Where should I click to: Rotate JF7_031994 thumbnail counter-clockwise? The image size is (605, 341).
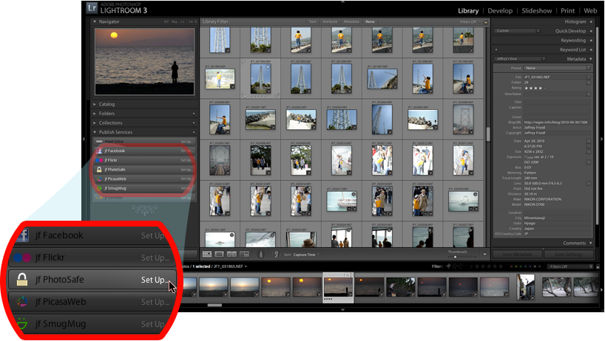coord(244,95)
